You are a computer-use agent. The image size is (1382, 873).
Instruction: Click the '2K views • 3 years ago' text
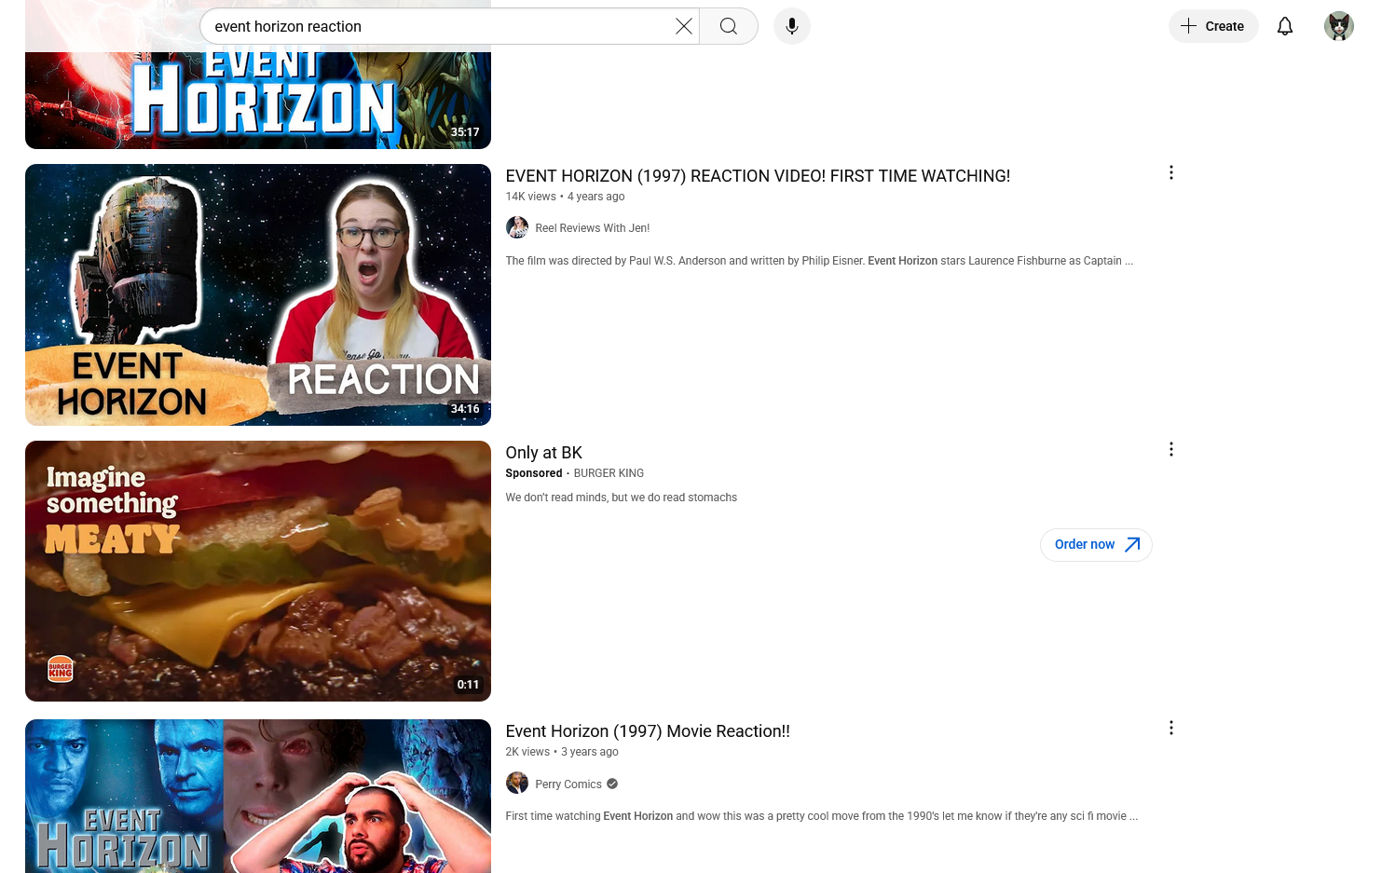[x=562, y=752]
